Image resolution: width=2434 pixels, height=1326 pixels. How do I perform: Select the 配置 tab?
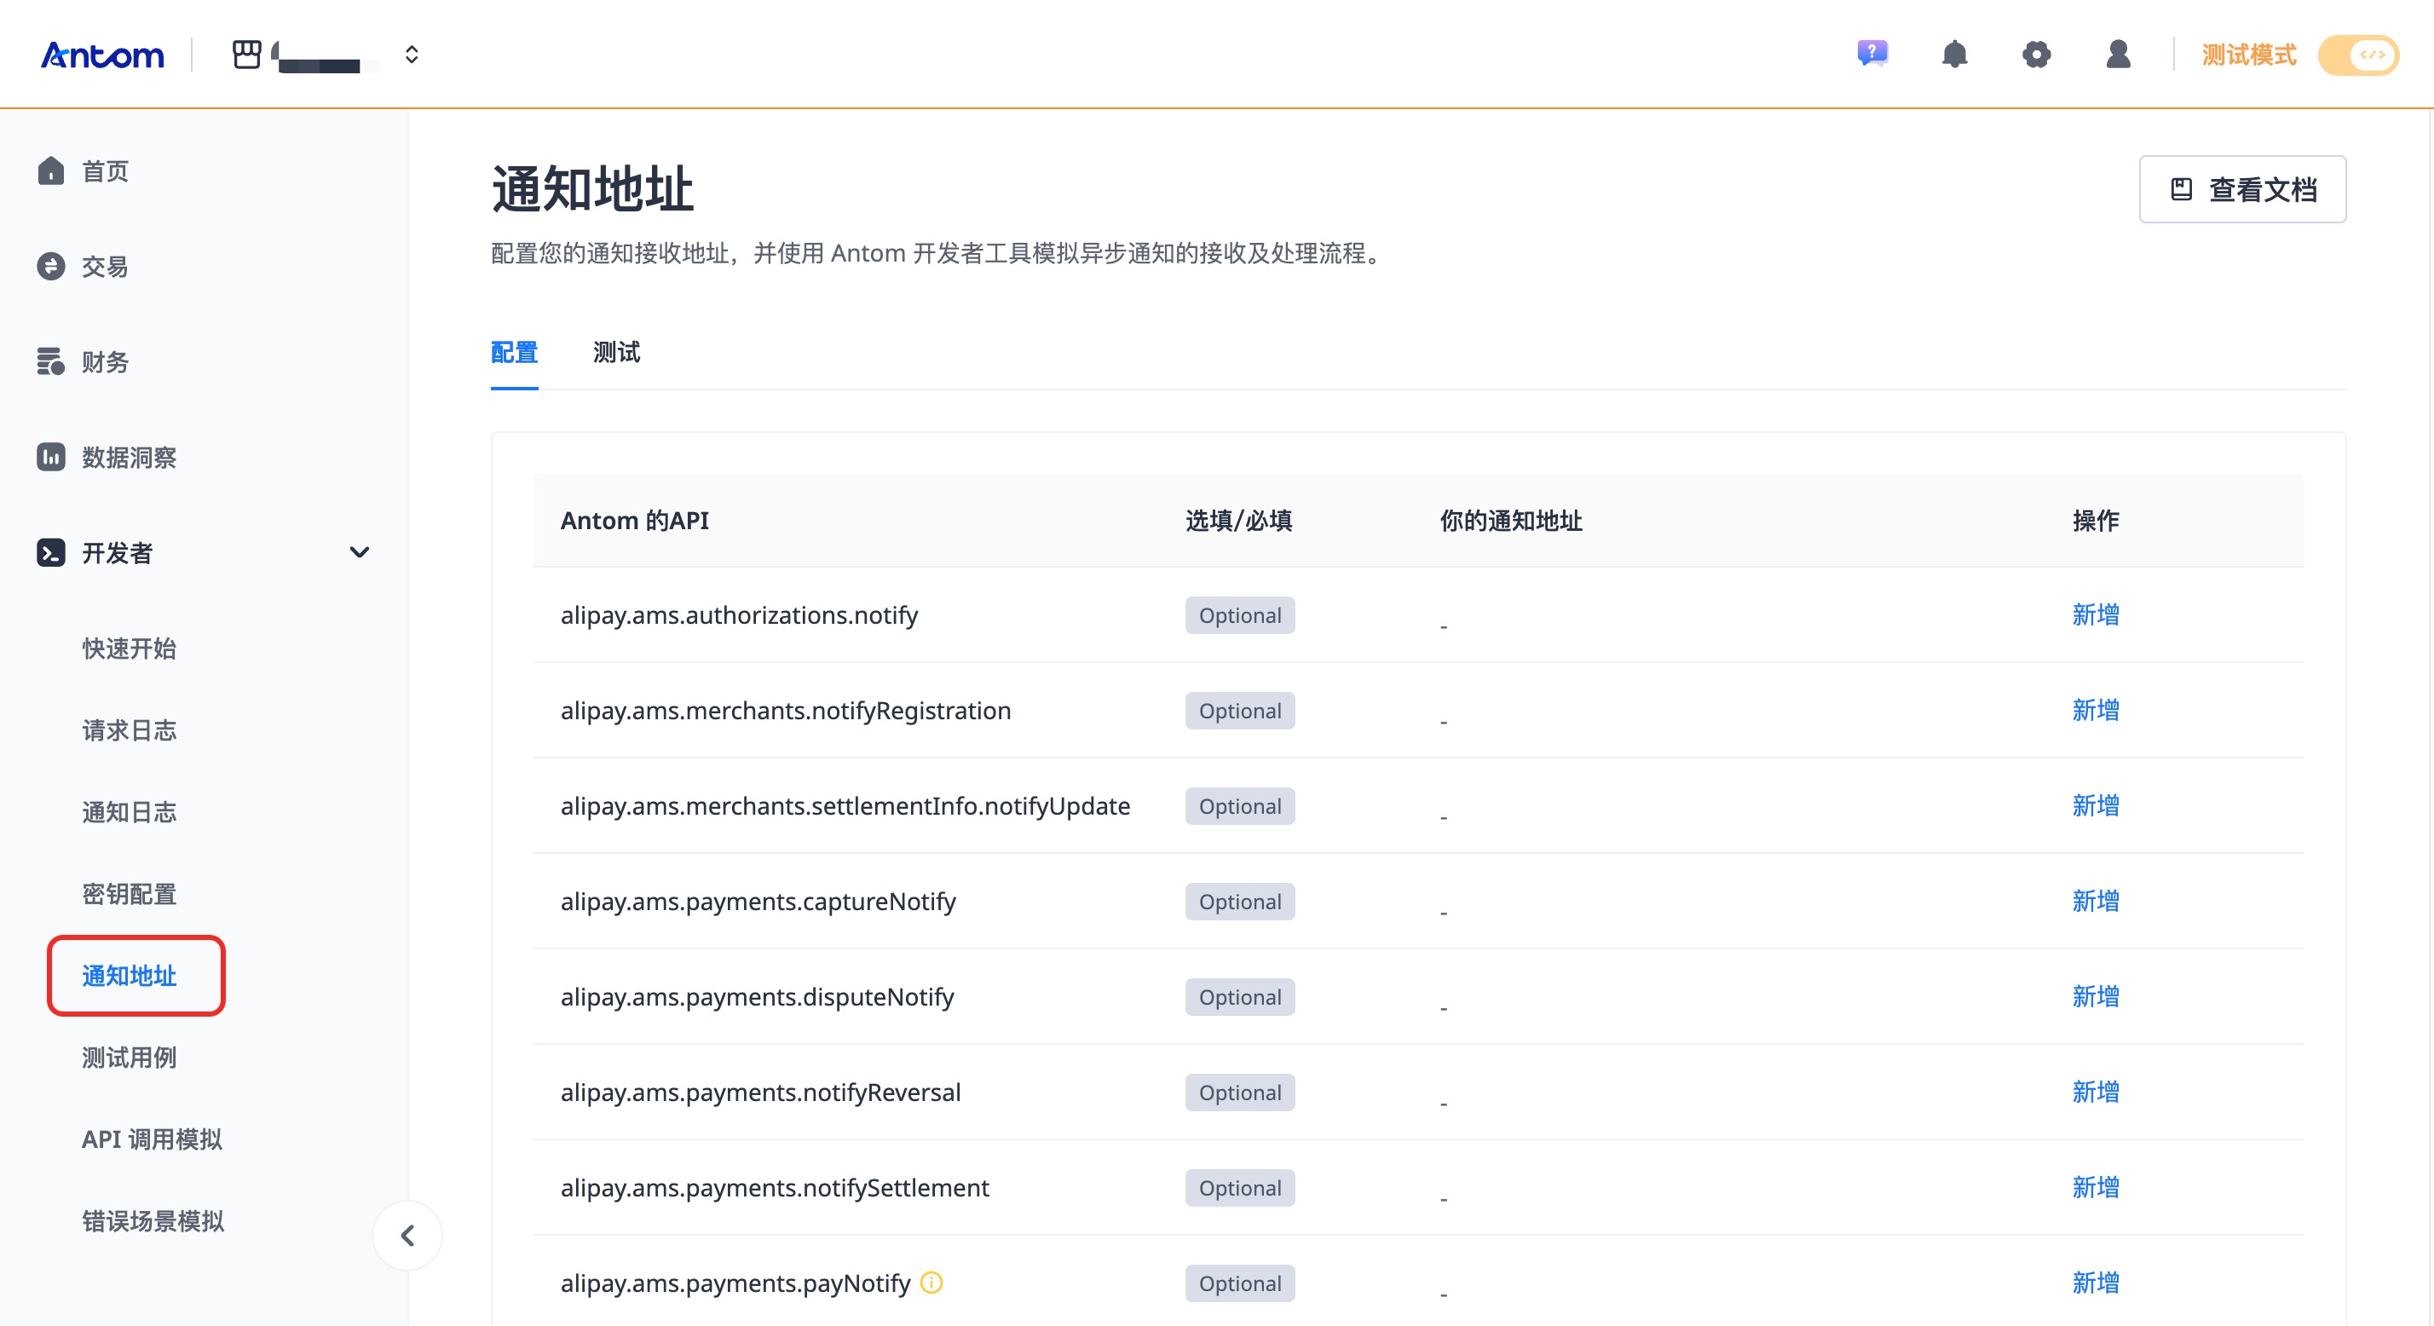pos(514,353)
